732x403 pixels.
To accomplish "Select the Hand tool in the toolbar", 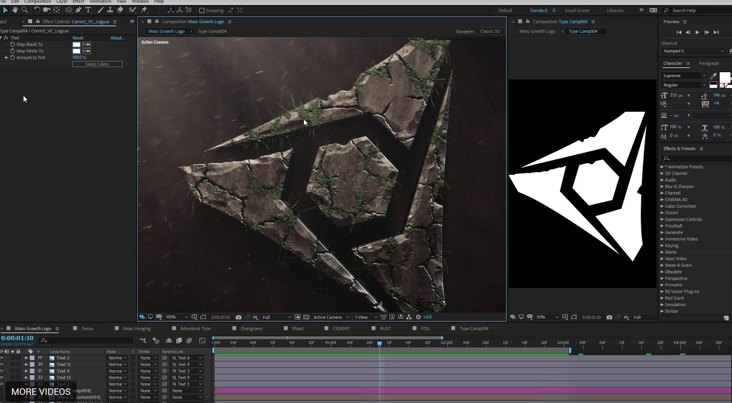I will coord(15,10).
